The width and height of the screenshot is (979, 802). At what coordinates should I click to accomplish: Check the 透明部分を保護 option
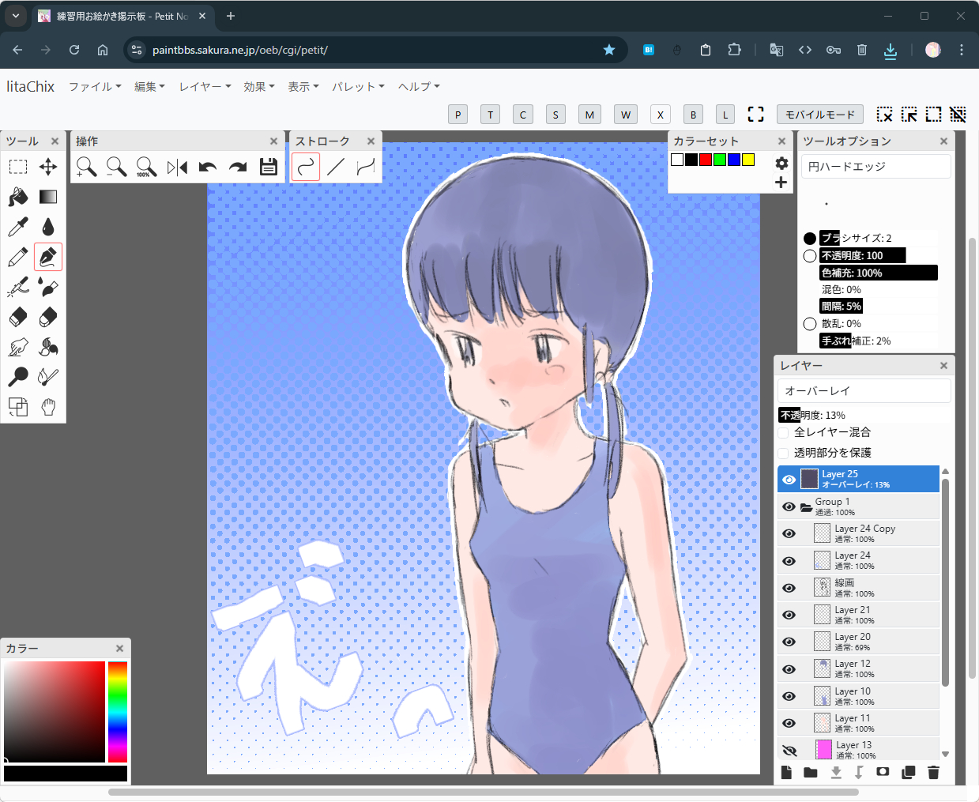(784, 453)
